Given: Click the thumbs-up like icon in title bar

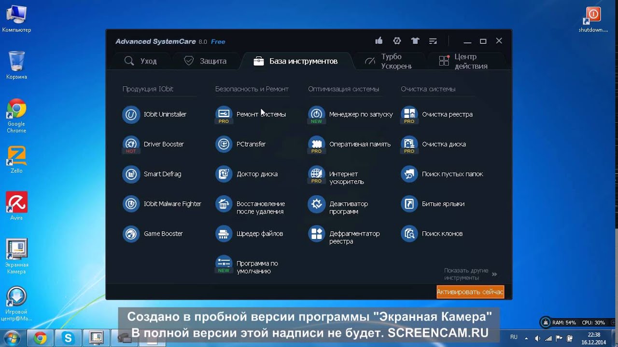Looking at the screenshot, I should [379, 41].
